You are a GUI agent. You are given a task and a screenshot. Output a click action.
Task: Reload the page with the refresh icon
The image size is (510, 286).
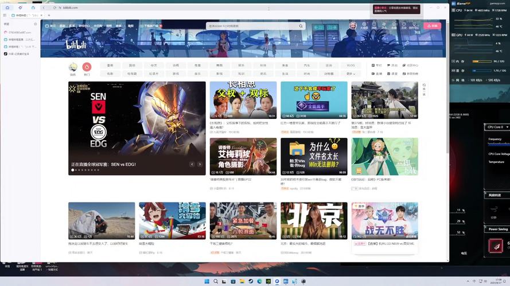point(54,7)
